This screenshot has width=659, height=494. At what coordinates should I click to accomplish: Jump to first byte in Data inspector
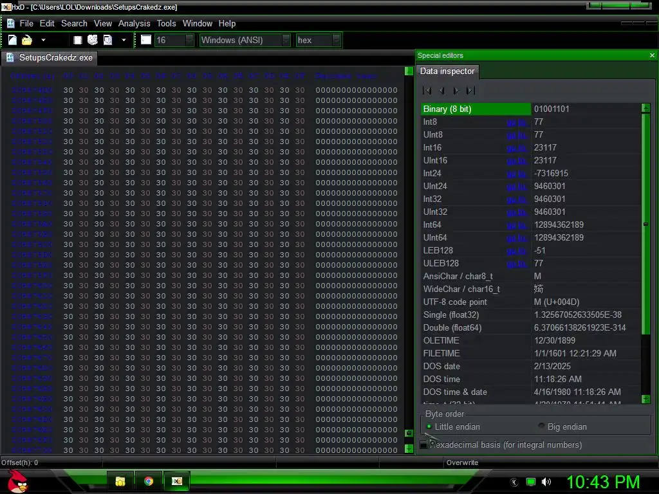click(427, 90)
